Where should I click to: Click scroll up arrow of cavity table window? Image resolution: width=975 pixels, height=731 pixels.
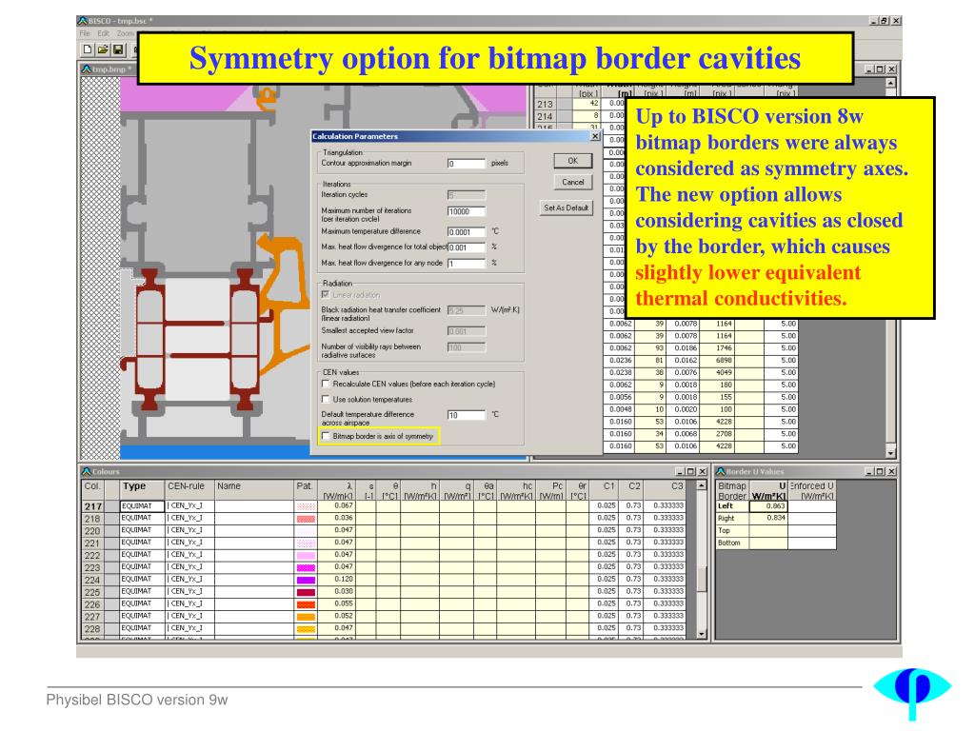(x=890, y=83)
